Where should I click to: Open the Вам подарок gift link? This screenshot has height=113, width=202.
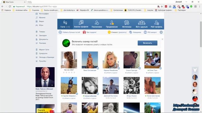(90, 32)
